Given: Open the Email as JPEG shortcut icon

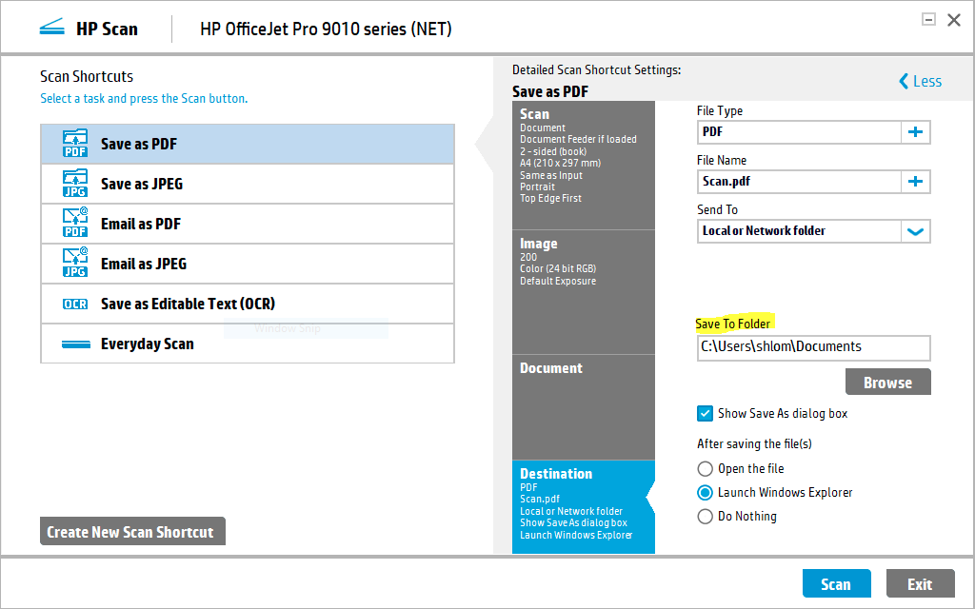Looking at the screenshot, I should coord(74,264).
